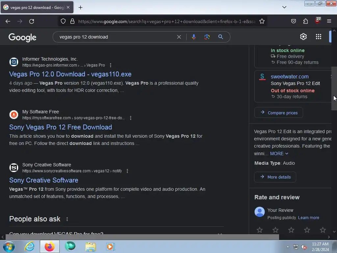337x253 pixels.
Task: Click muted volume tray icon
Action: coord(304,247)
